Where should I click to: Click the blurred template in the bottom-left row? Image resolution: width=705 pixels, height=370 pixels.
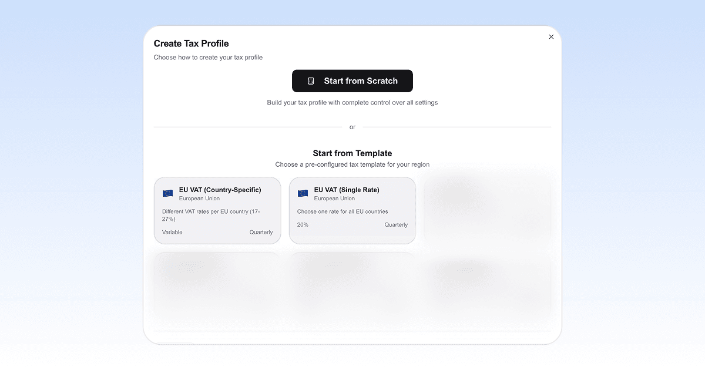[217, 288]
